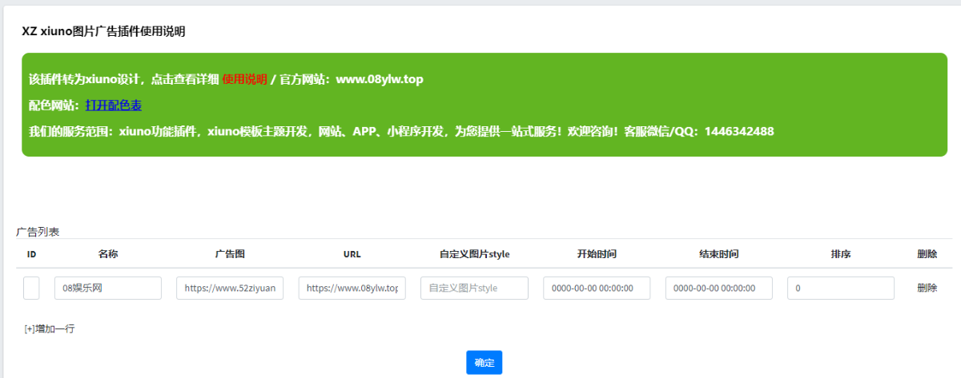Click the 开始时间 column header
This screenshot has height=378, width=961.
pos(597,254)
